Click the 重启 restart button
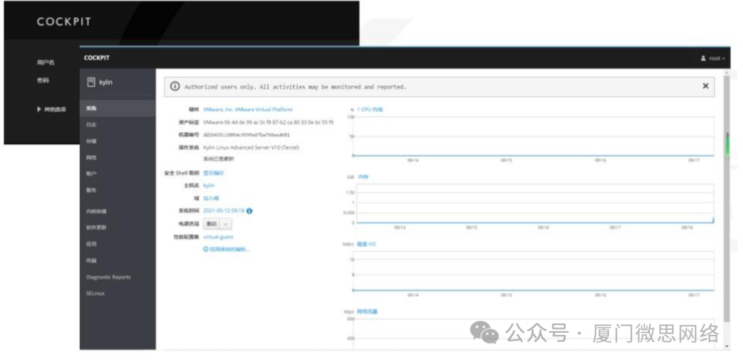The height and width of the screenshot is (363, 743). (212, 224)
